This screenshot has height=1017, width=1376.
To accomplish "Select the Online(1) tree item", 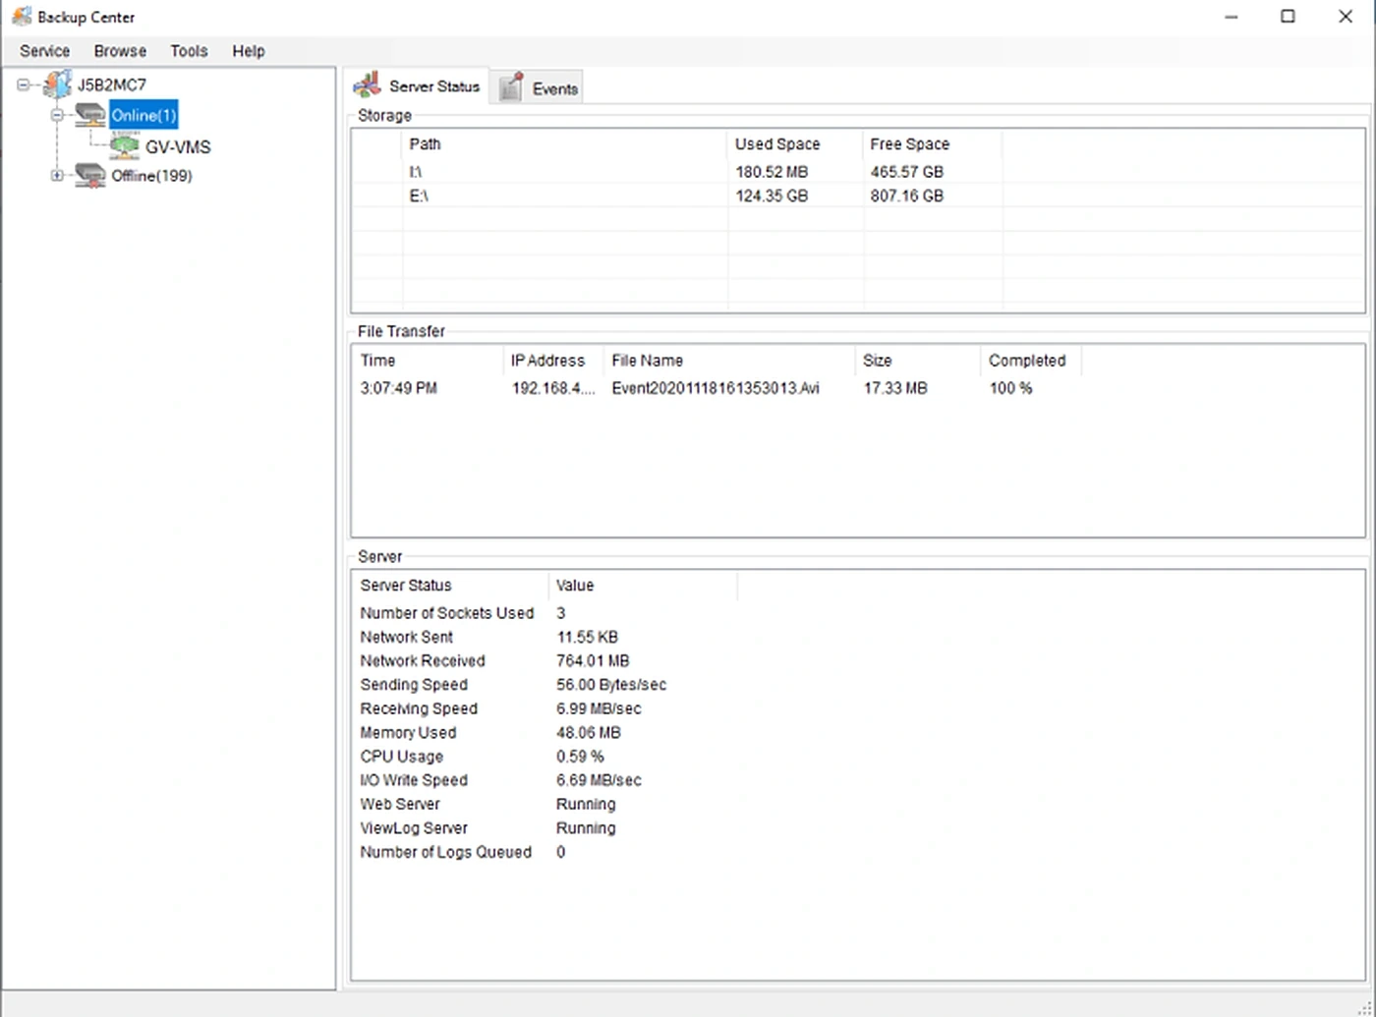I will coord(143,115).
